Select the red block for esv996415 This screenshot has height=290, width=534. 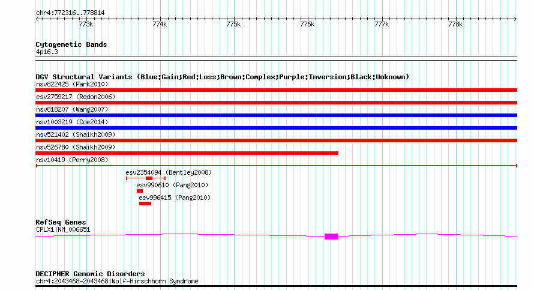point(145,204)
